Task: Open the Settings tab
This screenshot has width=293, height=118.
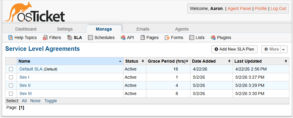Action: [65, 29]
